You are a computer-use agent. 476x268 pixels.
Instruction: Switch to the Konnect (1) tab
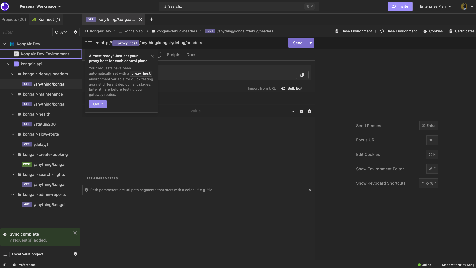(46, 19)
